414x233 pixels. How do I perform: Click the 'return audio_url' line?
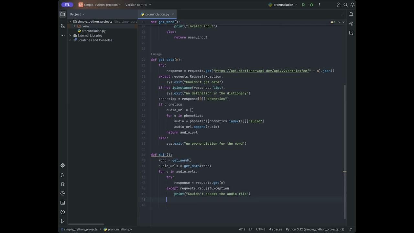tap(182, 132)
